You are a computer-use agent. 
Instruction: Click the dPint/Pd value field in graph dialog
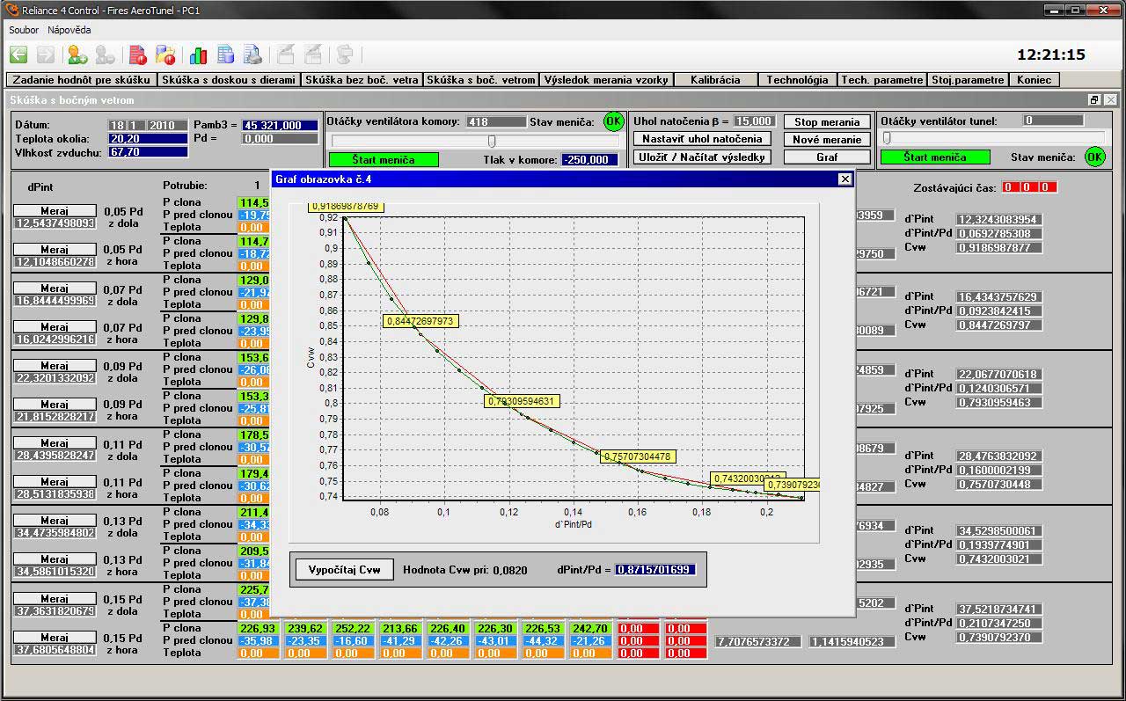tap(654, 570)
